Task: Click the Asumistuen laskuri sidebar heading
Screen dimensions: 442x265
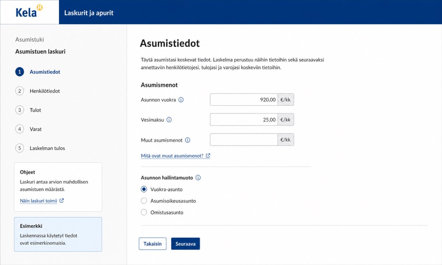Action: pyautogui.click(x=41, y=52)
